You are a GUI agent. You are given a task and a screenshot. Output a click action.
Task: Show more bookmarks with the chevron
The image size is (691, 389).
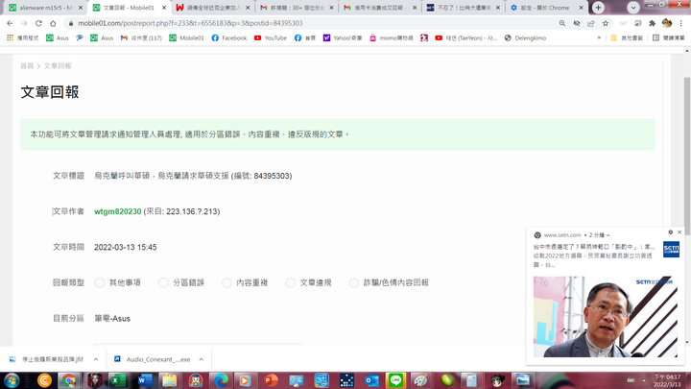point(599,37)
